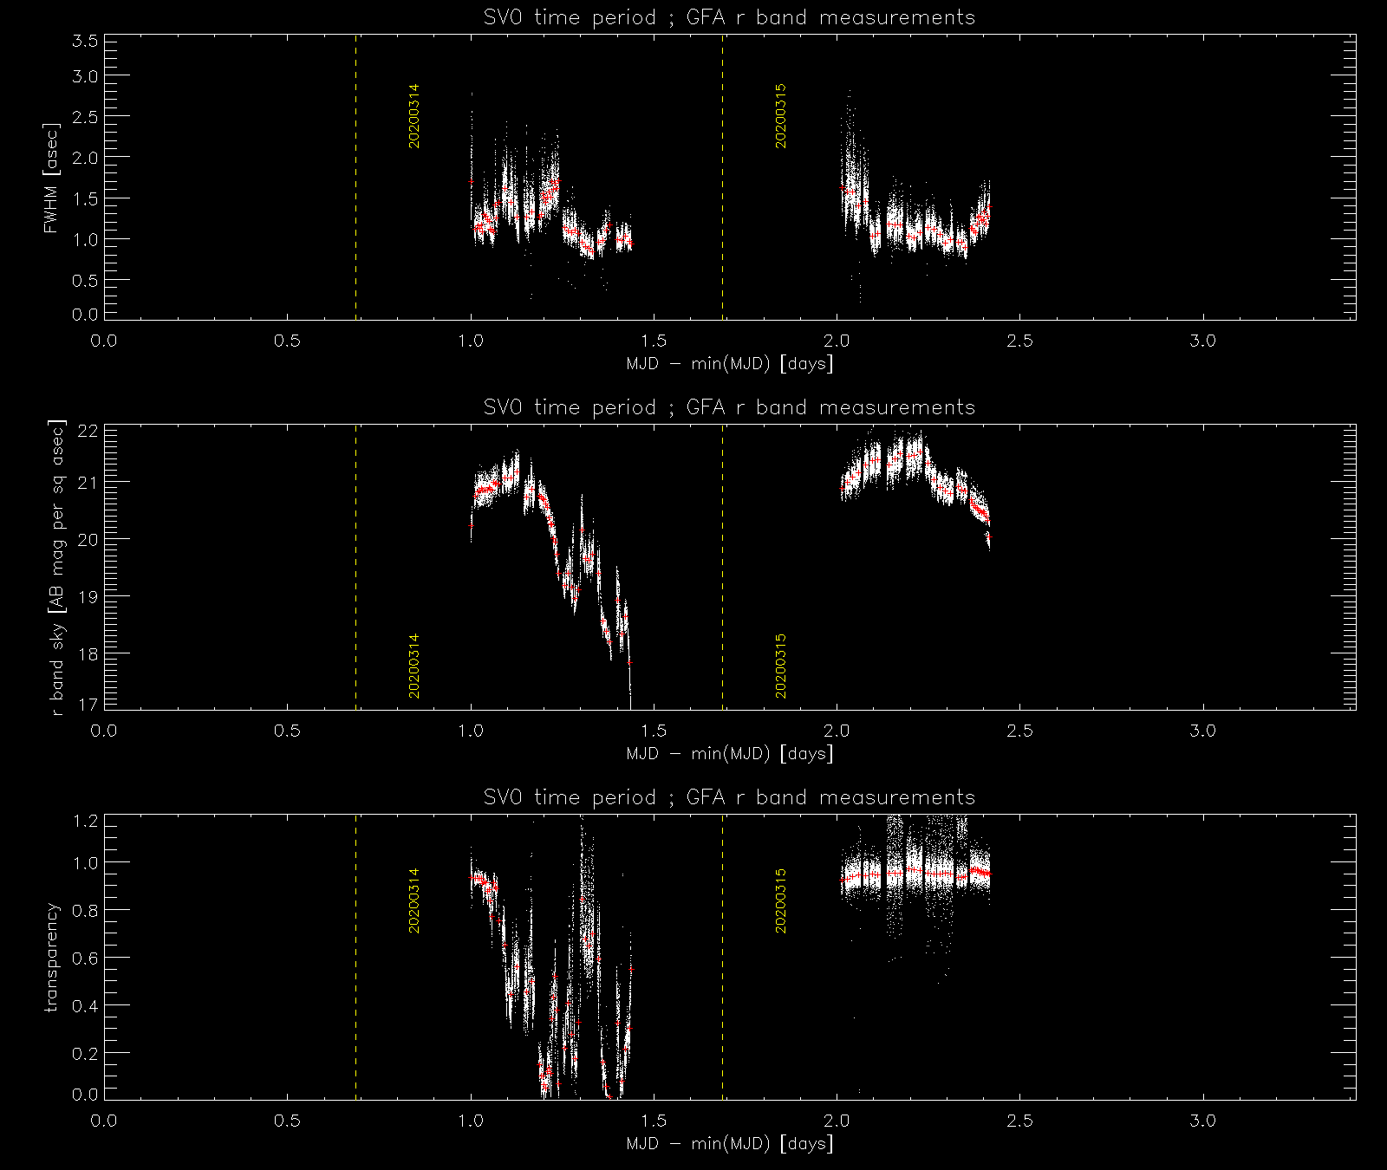
Task: Click the 0.5 tick on the sky plot x-axis
Action: (287, 731)
